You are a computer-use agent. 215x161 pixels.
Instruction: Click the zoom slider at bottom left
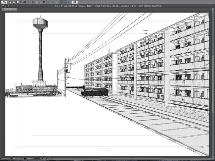(7, 158)
